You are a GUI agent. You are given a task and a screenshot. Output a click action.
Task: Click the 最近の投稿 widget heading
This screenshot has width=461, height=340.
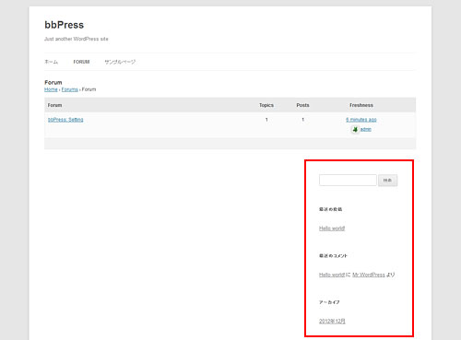(x=330, y=209)
